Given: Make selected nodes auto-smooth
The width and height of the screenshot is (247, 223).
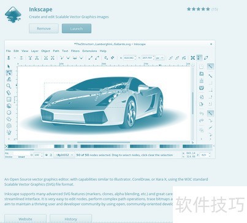Looking at the screenshot, I should [82, 58].
